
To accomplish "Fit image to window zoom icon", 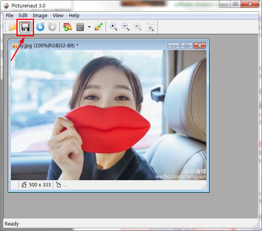I will pyautogui.click(x=150, y=27).
